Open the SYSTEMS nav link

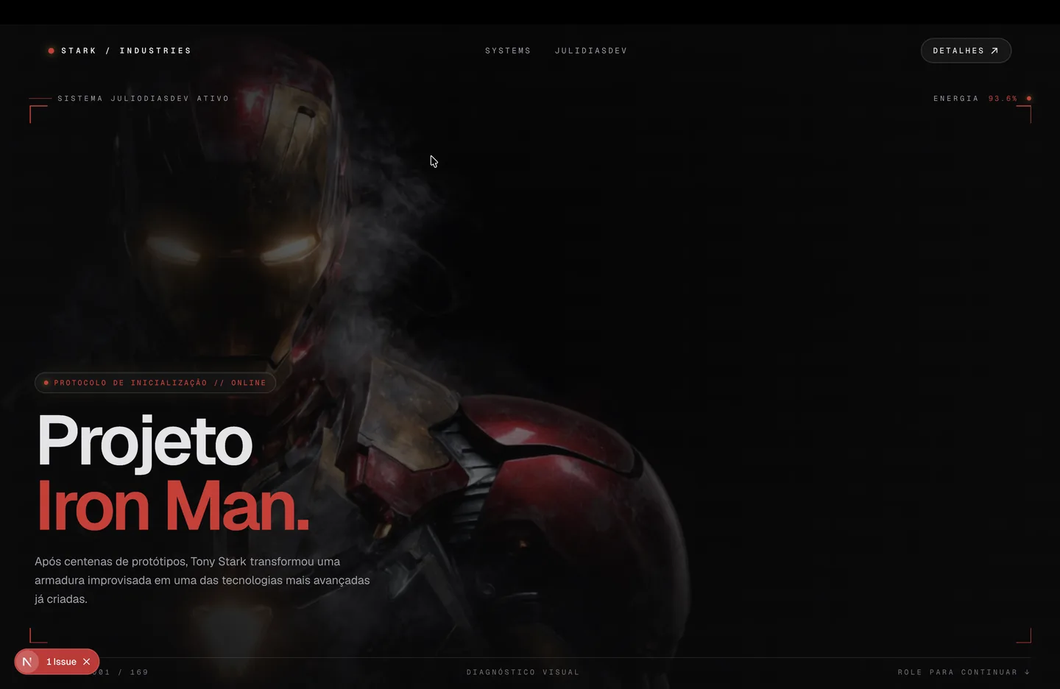508,51
